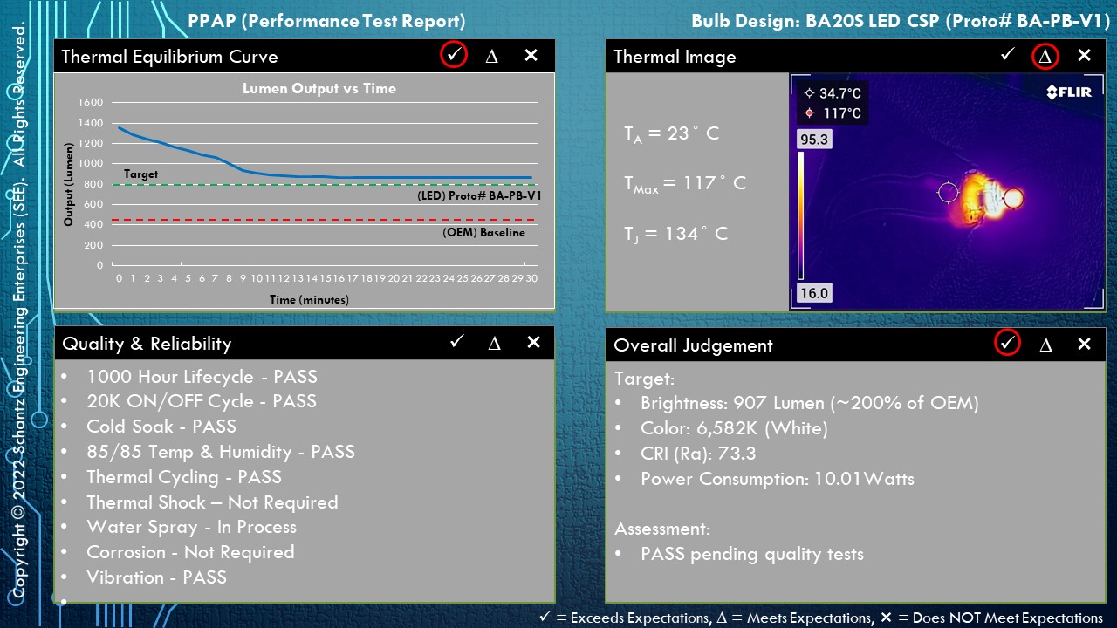Click the X mark in Quality & Reliability header
The image size is (1117, 628).
pos(533,342)
